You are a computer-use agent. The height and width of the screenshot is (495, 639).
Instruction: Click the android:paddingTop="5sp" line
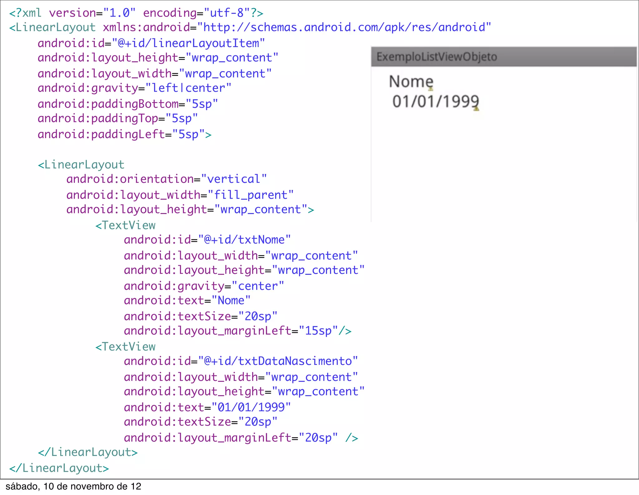118,119
